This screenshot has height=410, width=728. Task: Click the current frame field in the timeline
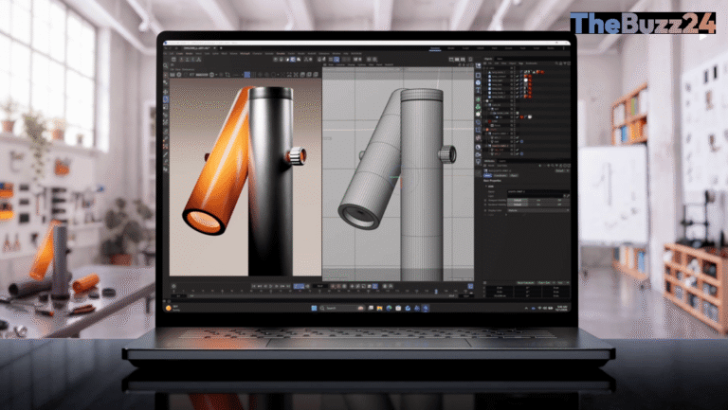click(320, 286)
